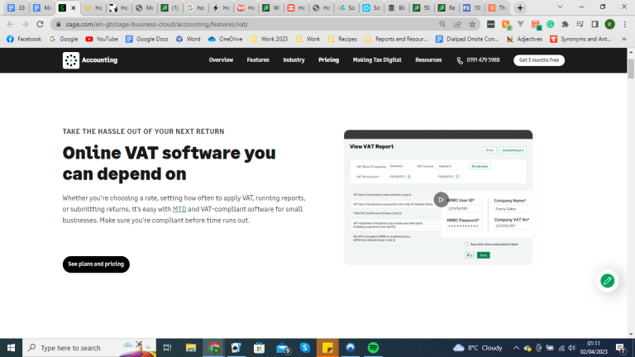
Task: Click the green pencil feedback icon
Action: point(607,281)
